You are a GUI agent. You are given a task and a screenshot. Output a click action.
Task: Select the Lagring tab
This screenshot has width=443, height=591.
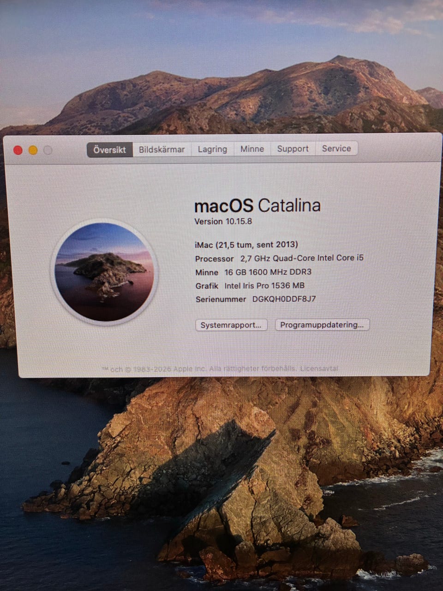[212, 149]
